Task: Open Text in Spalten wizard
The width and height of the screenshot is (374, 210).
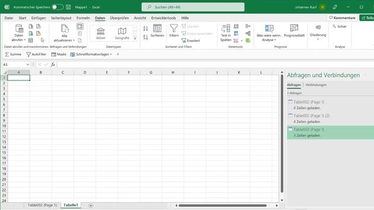Action: pyautogui.click(x=226, y=33)
